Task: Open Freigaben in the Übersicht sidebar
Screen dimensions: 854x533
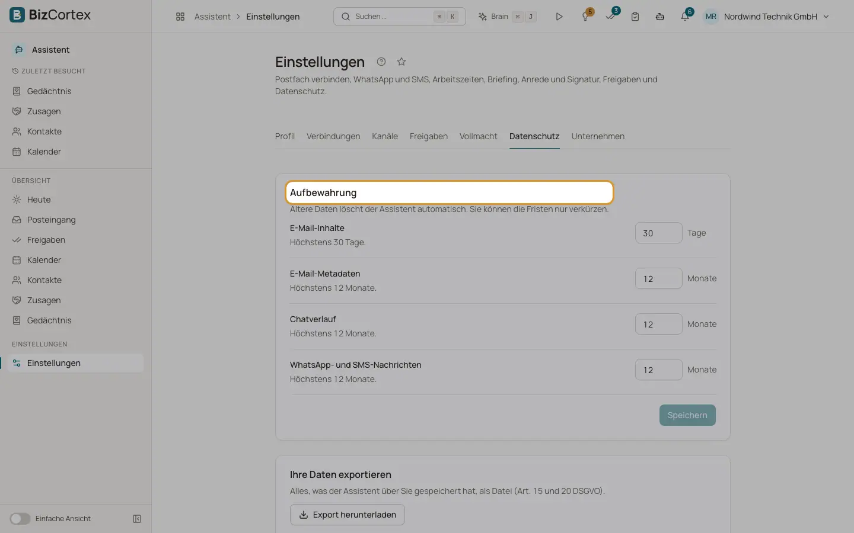Action: tap(76, 240)
